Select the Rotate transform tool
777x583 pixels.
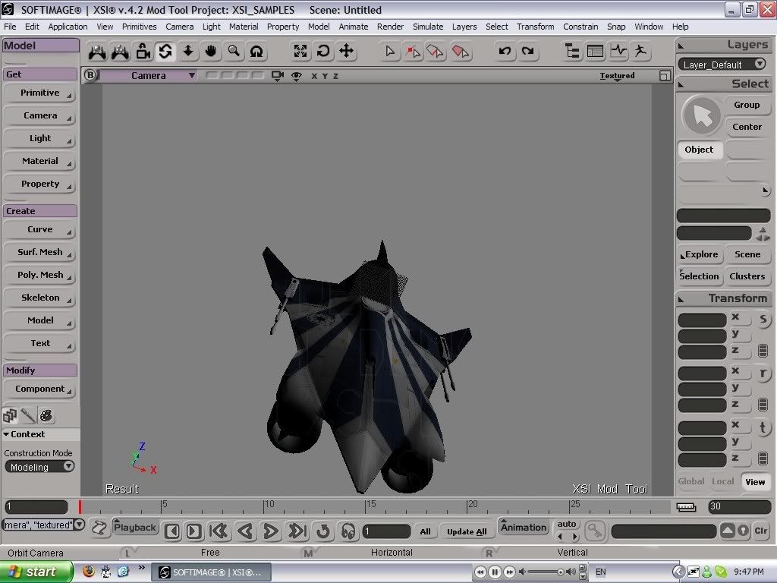coord(323,51)
